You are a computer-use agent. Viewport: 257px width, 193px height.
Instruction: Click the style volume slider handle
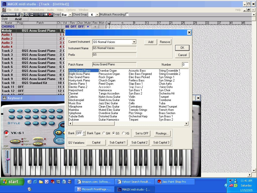click(8, 159)
